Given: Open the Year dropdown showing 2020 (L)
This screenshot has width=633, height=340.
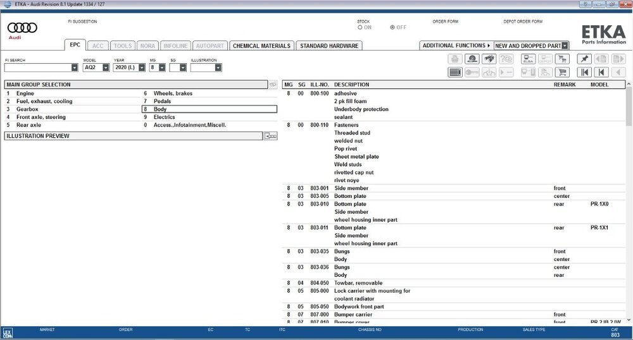Looking at the screenshot, I should (142, 68).
